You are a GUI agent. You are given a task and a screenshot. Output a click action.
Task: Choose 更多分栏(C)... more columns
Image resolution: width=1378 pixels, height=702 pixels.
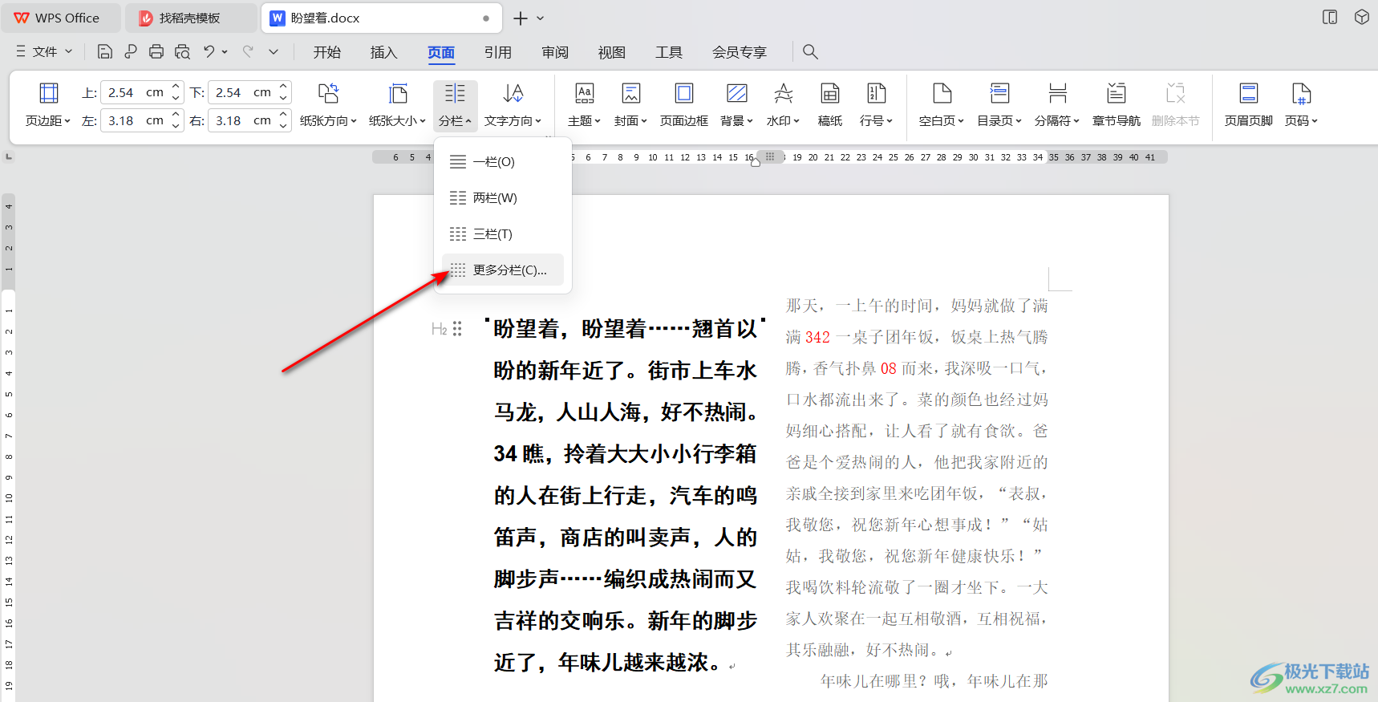[503, 270]
